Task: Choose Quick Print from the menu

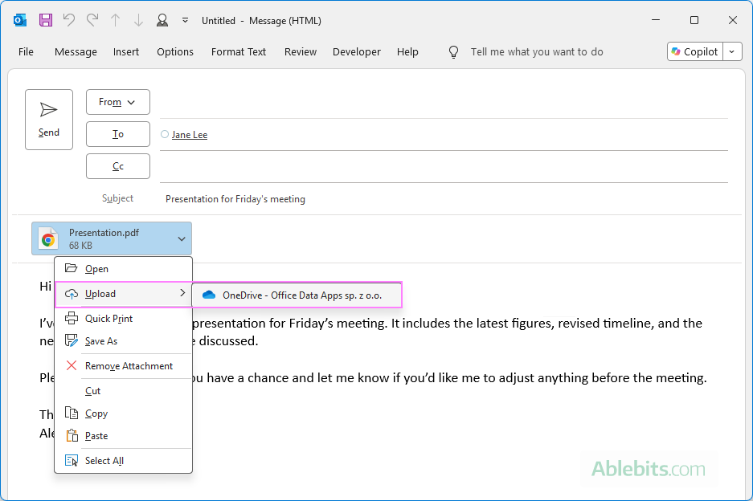Action: pos(124,319)
